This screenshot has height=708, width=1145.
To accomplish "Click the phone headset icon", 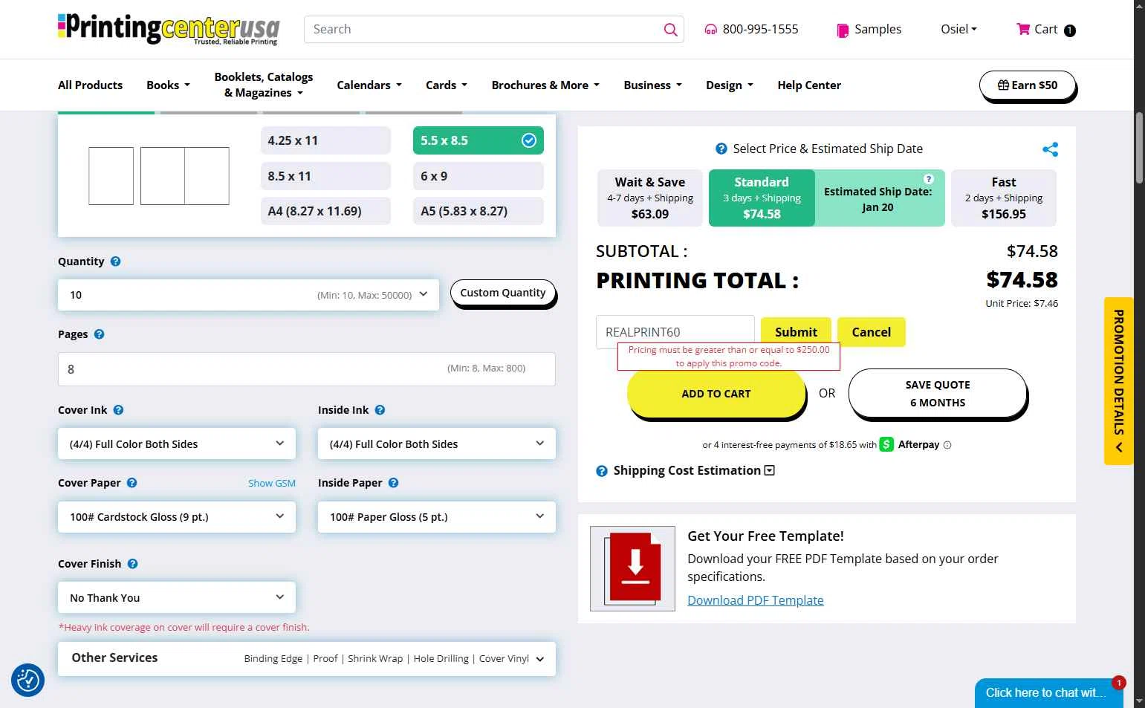I will click(710, 30).
